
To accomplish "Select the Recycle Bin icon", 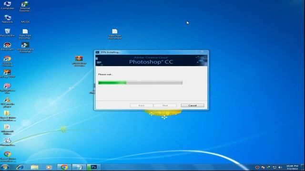I will pos(8,33).
